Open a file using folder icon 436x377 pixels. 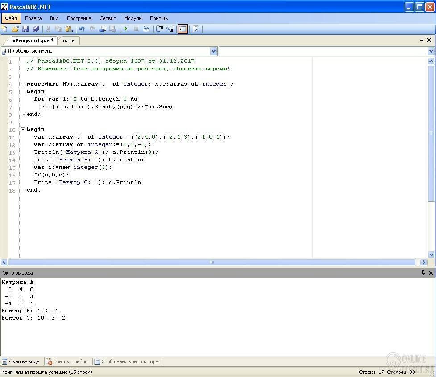tap(15, 29)
